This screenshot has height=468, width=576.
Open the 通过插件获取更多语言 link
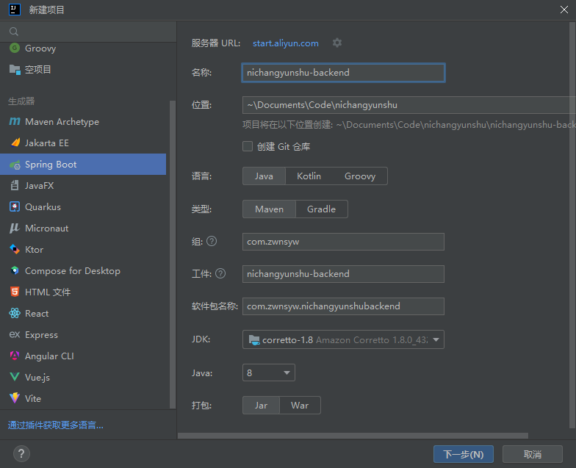coord(56,425)
